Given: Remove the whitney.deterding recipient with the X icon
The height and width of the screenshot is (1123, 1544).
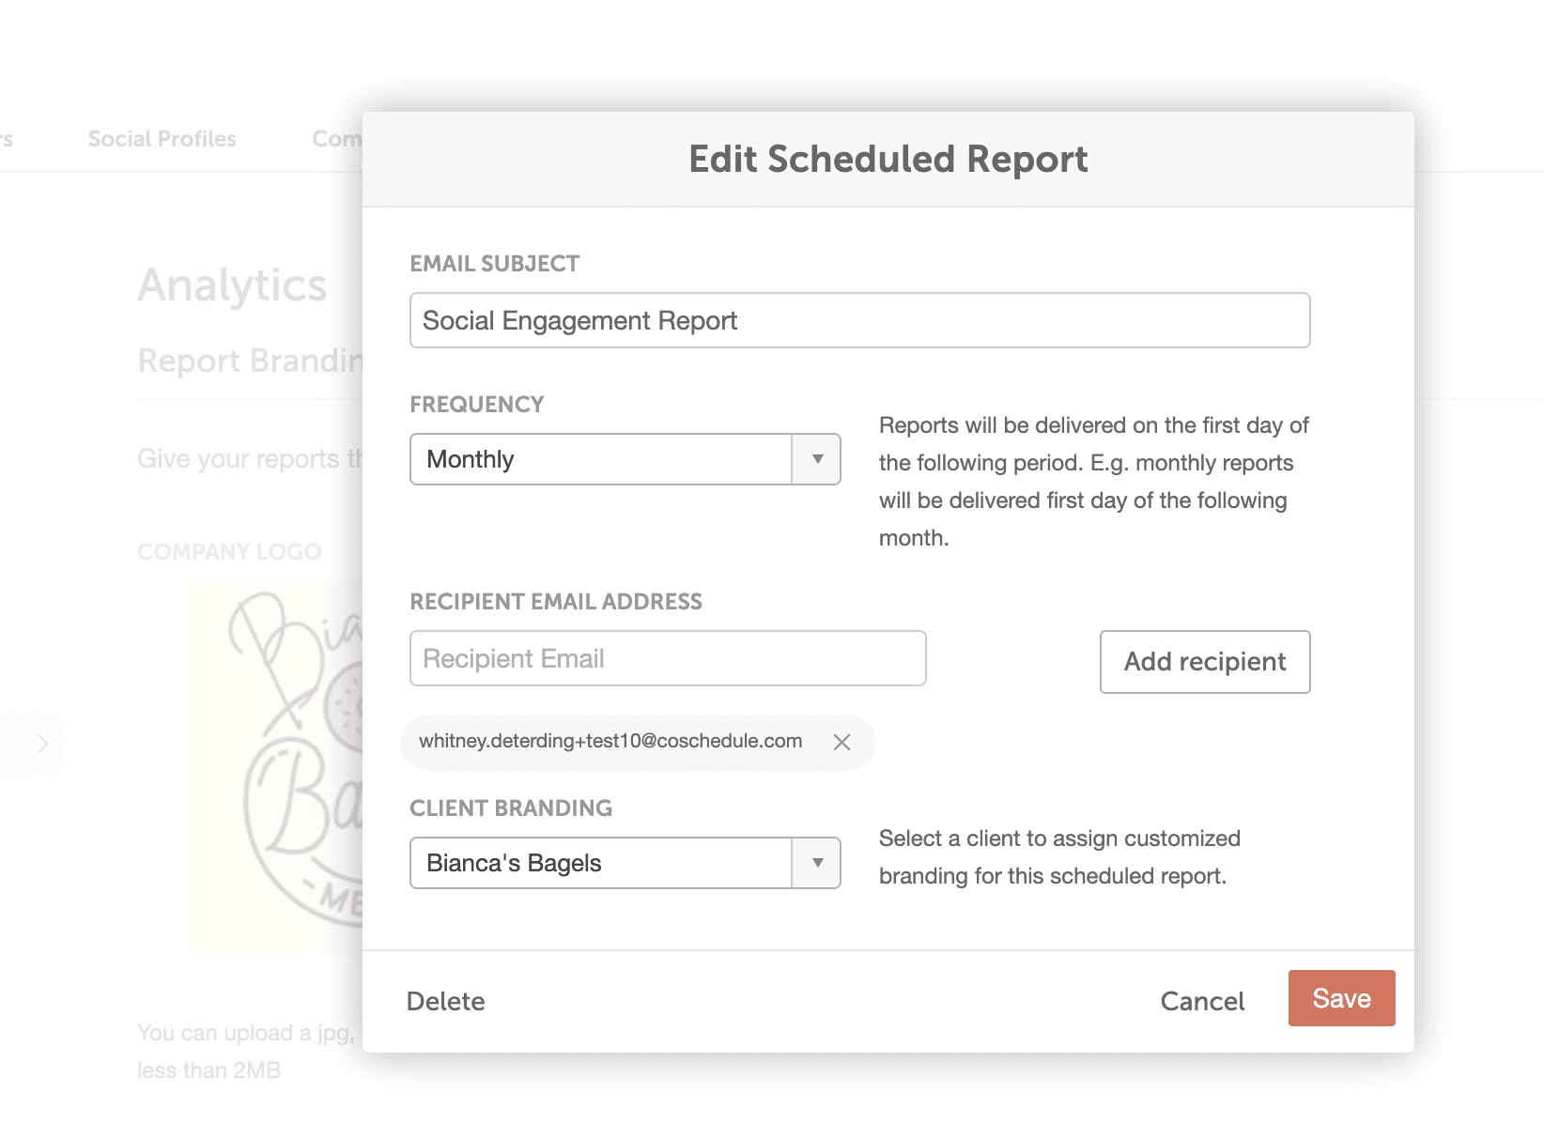Looking at the screenshot, I should click(x=841, y=743).
